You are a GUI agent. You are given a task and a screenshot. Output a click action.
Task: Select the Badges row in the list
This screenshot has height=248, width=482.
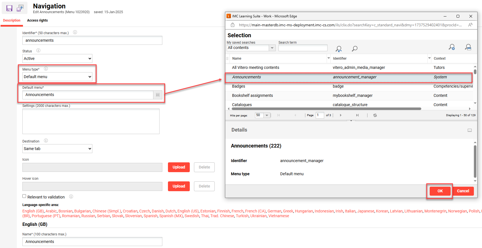tap(238, 86)
